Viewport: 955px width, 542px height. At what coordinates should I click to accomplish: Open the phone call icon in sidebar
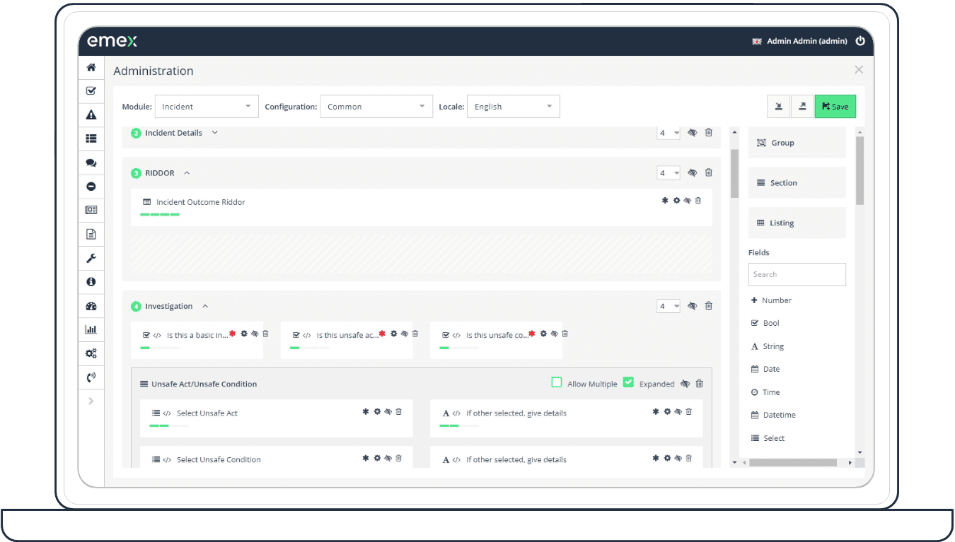[x=91, y=377]
